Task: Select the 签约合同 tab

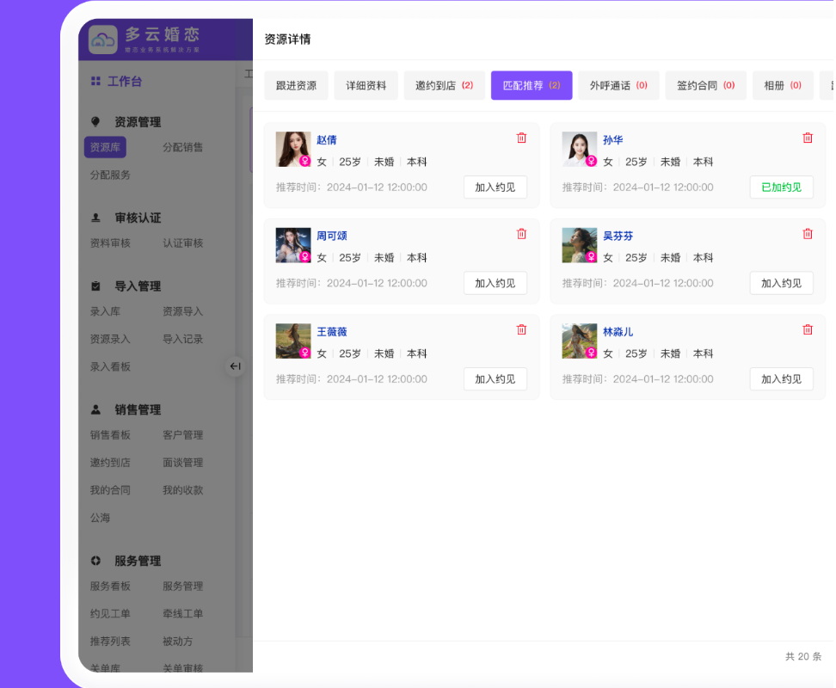Action: pyautogui.click(x=705, y=86)
